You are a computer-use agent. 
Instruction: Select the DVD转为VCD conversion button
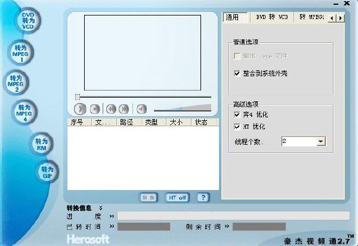coord(28,21)
